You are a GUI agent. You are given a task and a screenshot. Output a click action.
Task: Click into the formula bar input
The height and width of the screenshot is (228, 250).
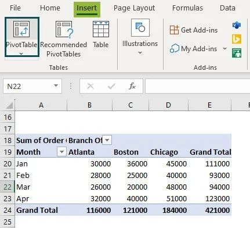point(198,86)
